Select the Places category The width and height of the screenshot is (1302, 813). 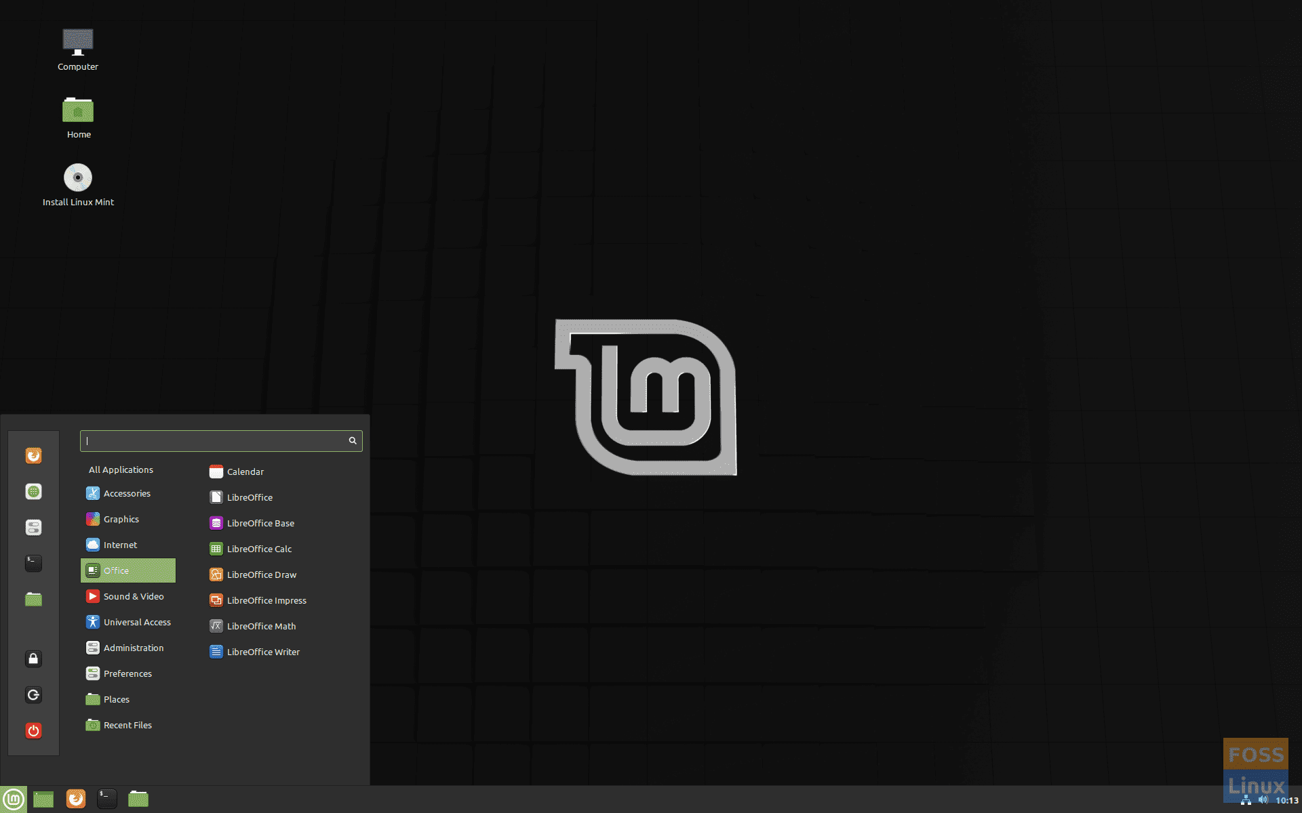click(x=128, y=699)
